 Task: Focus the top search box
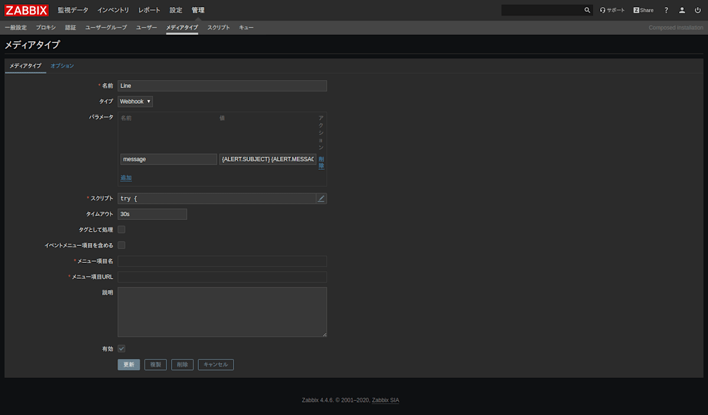pyautogui.click(x=542, y=10)
